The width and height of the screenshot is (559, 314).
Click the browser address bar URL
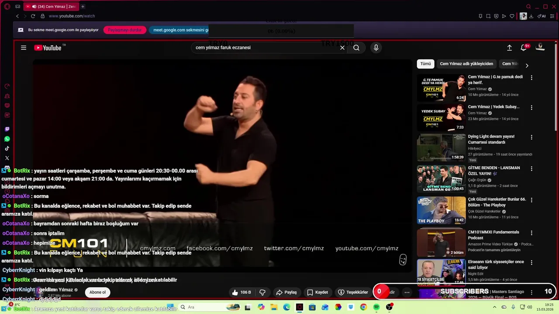(x=72, y=16)
